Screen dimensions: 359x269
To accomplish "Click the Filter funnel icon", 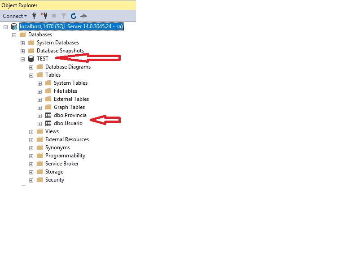I will 64,16.
